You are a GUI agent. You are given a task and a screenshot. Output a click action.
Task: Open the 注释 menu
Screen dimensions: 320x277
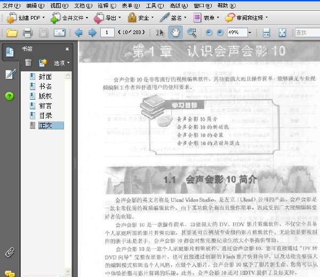[x=107, y=6]
